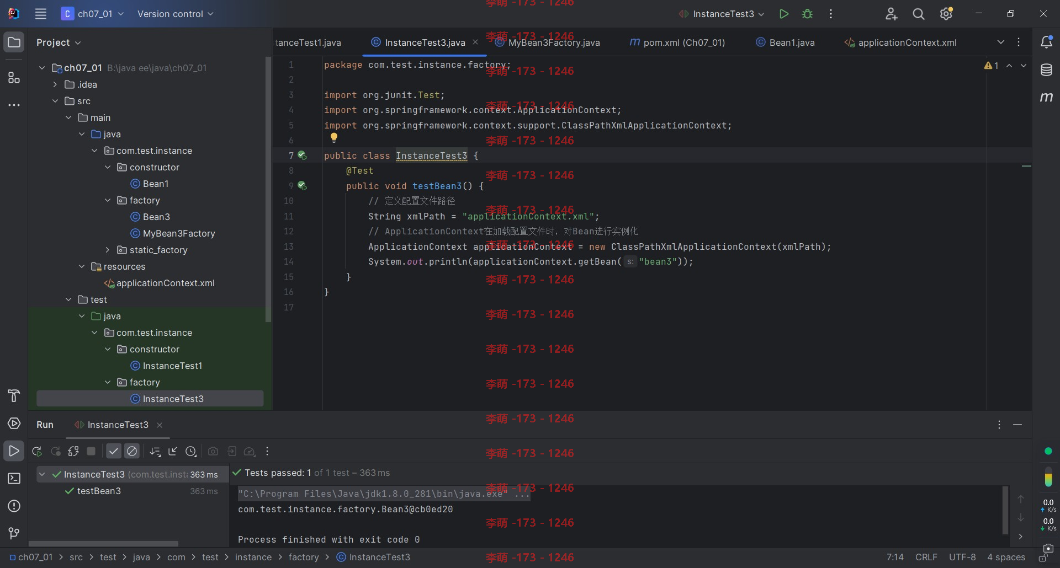Open the InstanceTest3 run configuration dropdown

click(722, 14)
